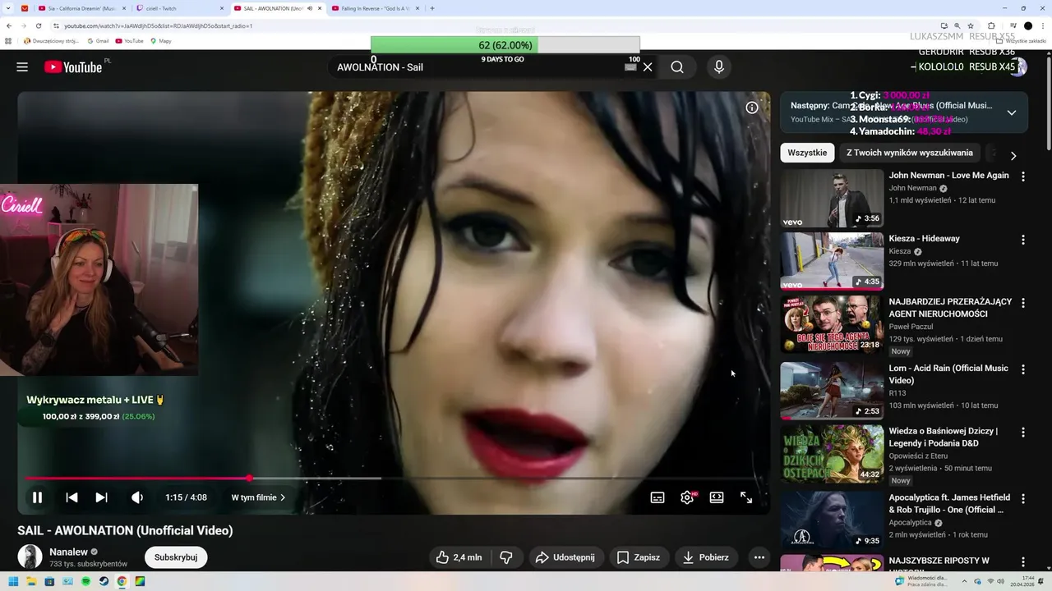Pause the video playback
Screen dimensions: 1052x591
click(x=37, y=497)
